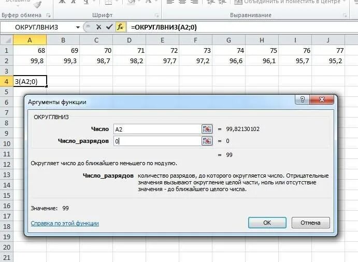Click cell E2 containing 97,7
Viewport: 358px width, 262px height.
[162, 61]
